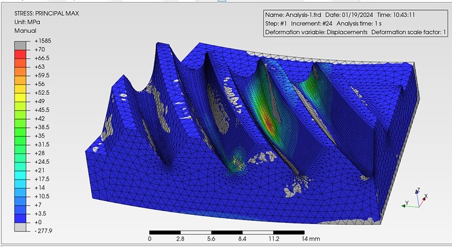The width and height of the screenshot is (452, 247).
Task: Click the Z axis arrow of the triad
Action: coord(417,191)
